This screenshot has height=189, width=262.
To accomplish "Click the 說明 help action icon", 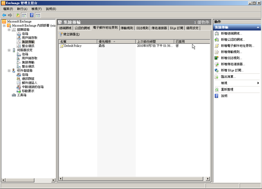I will tap(217, 96).
